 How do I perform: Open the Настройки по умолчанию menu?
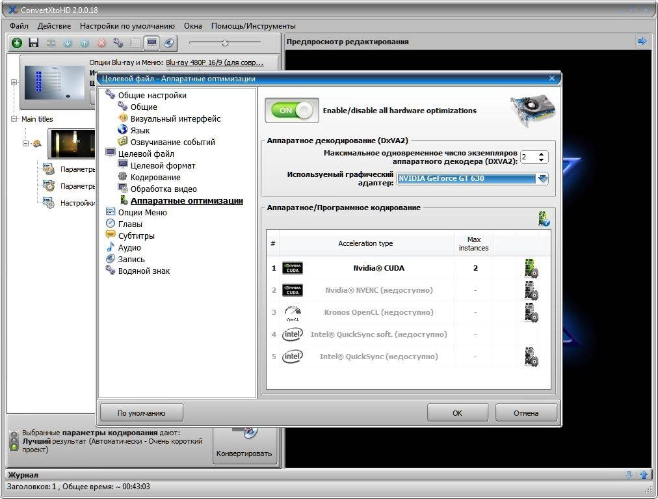(x=127, y=26)
